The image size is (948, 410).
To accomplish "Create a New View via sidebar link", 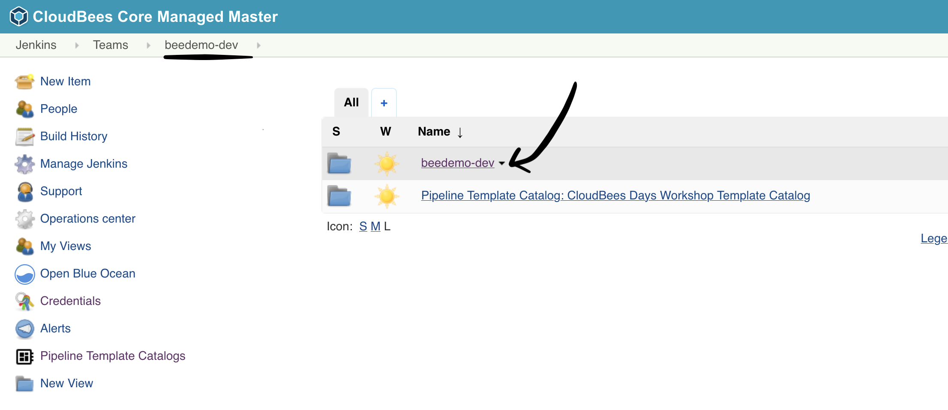I will click(67, 383).
